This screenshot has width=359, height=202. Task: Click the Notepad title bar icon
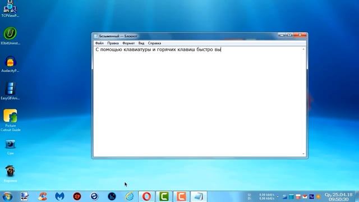click(x=96, y=36)
